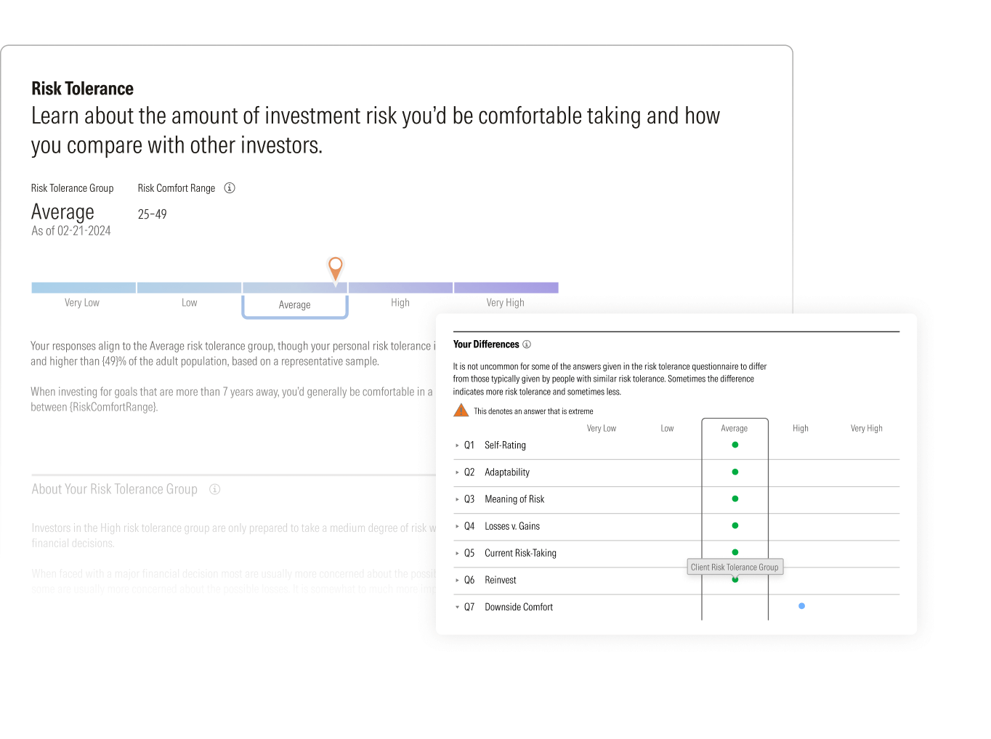Click the Risk Comfort Range info icon
This screenshot has height=739, width=991.
point(230,188)
